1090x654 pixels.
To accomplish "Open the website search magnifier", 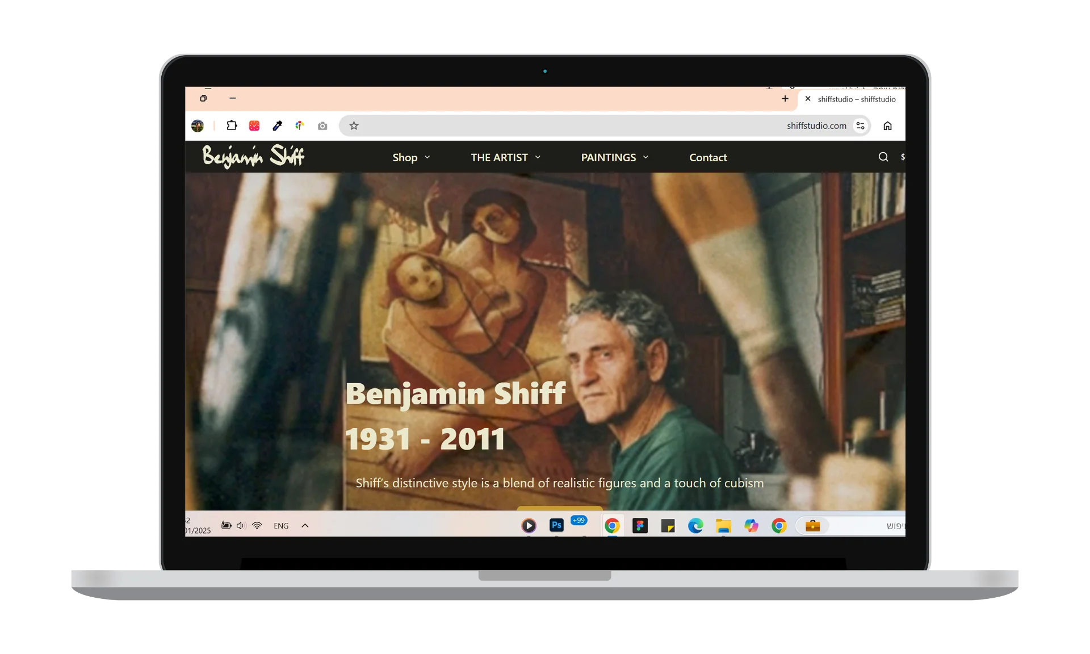I will pyautogui.click(x=883, y=157).
